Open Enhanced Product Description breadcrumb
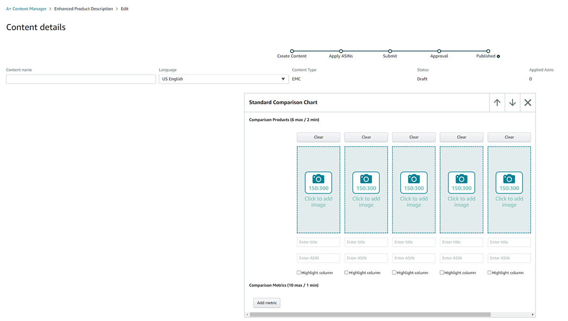 pos(84,9)
